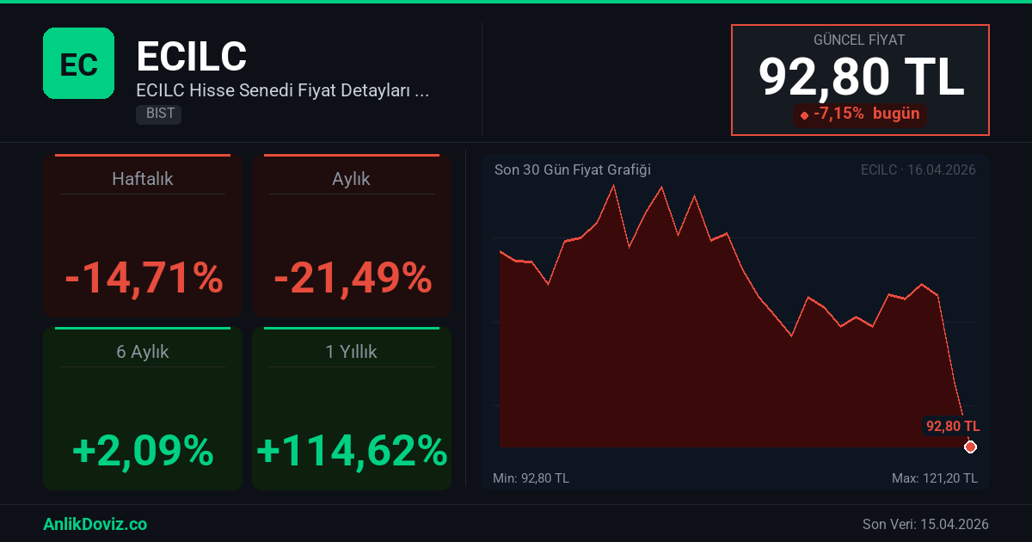The height and width of the screenshot is (542, 1032).
Task: Click the large 92,80 TL current price
Action: point(860,77)
